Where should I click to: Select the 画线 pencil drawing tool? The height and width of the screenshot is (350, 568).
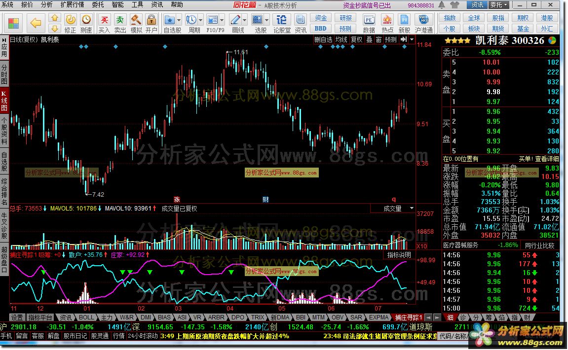[235, 20]
